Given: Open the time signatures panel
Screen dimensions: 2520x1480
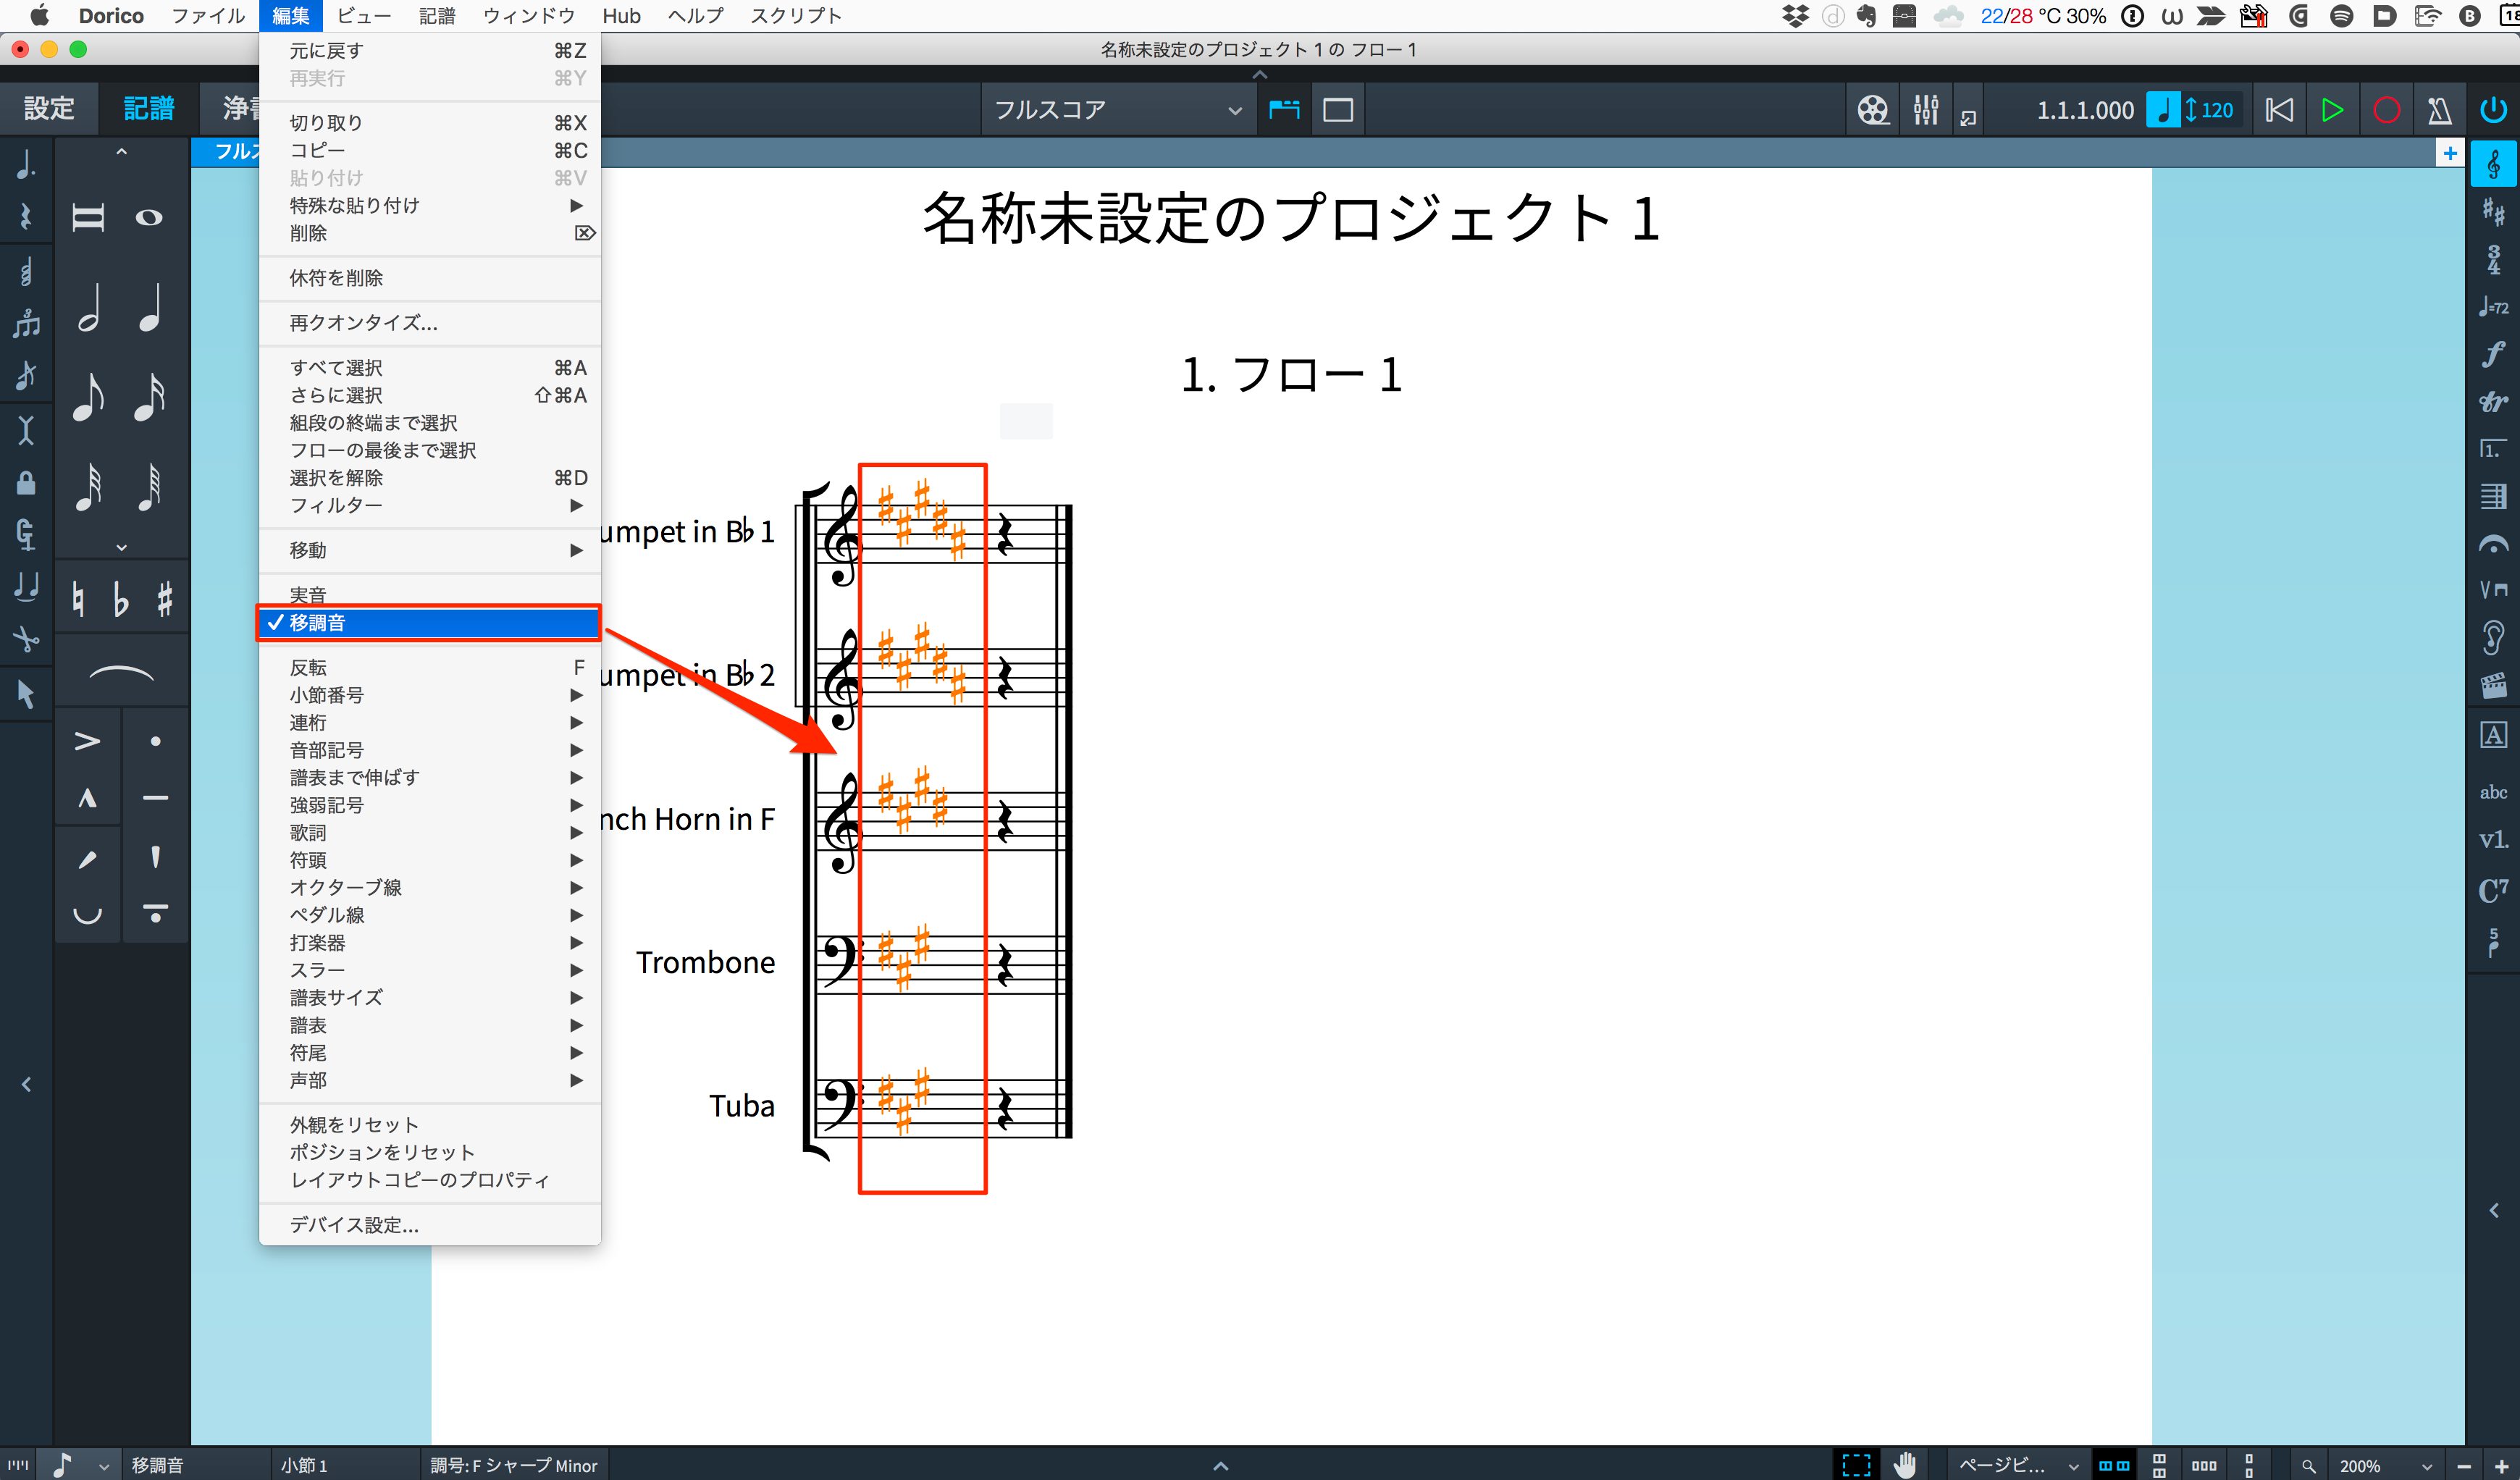Looking at the screenshot, I should [2493, 260].
